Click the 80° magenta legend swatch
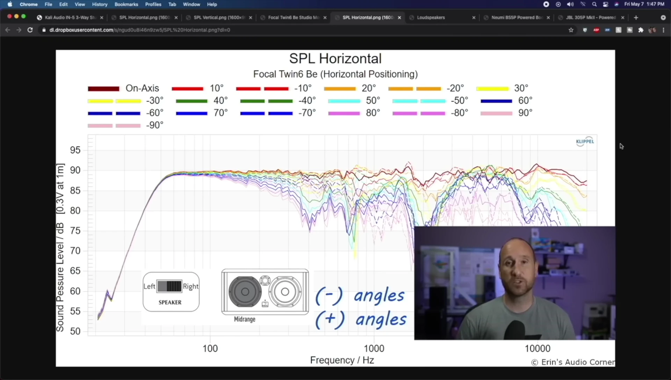The width and height of the screenshot is (671, 380). click(344, 113)
